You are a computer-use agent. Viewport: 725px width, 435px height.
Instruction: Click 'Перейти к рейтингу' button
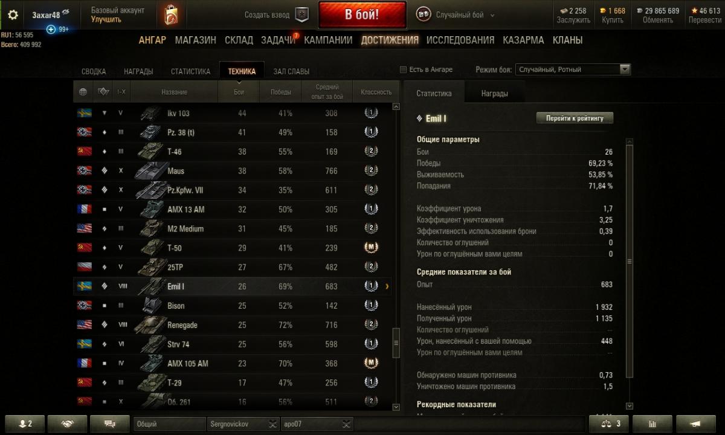pos(575,118)
